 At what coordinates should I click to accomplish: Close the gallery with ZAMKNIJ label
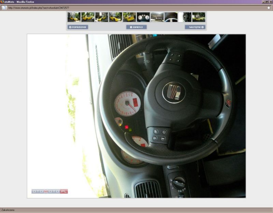click(x=138, y=27)
